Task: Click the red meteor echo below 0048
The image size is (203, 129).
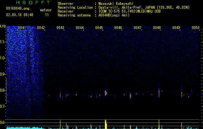Action: 159,93
